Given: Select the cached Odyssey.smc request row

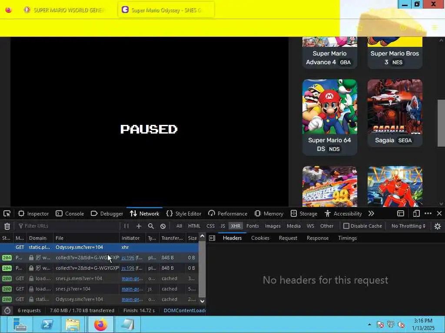Looking at the screenshot, I should click(x=100, y=299).
